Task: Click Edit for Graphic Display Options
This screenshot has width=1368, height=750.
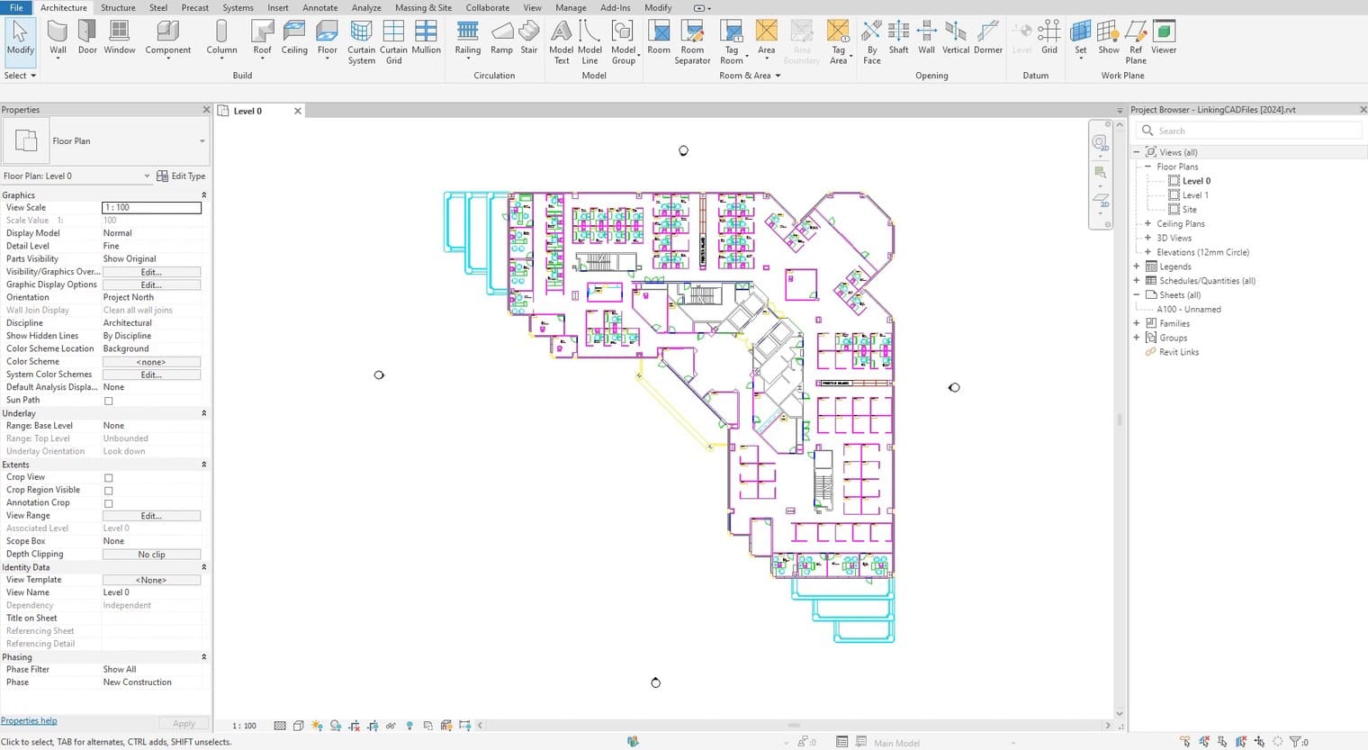Action: tap(151, 285)
